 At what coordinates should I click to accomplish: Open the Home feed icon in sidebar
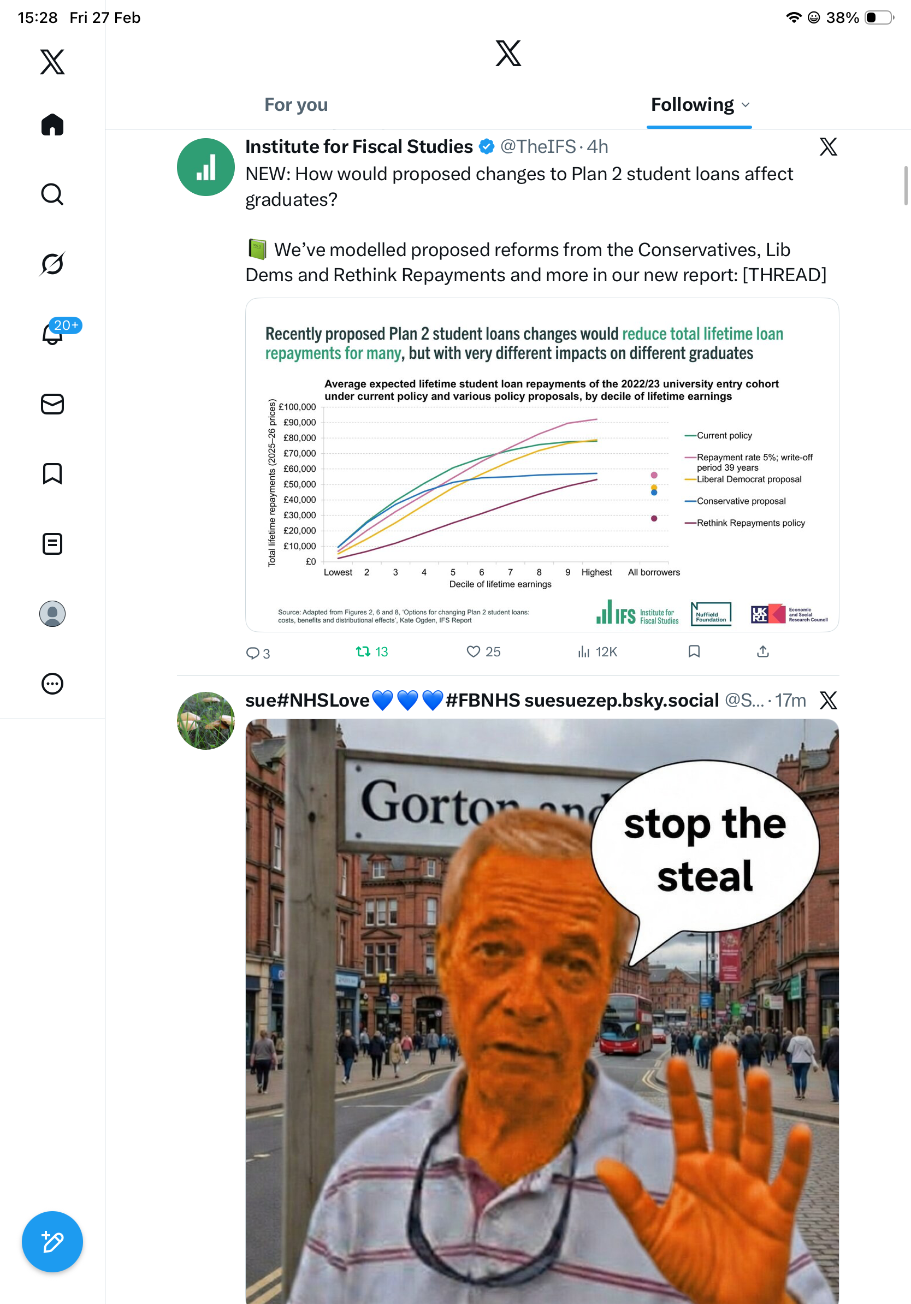(52, 125)
